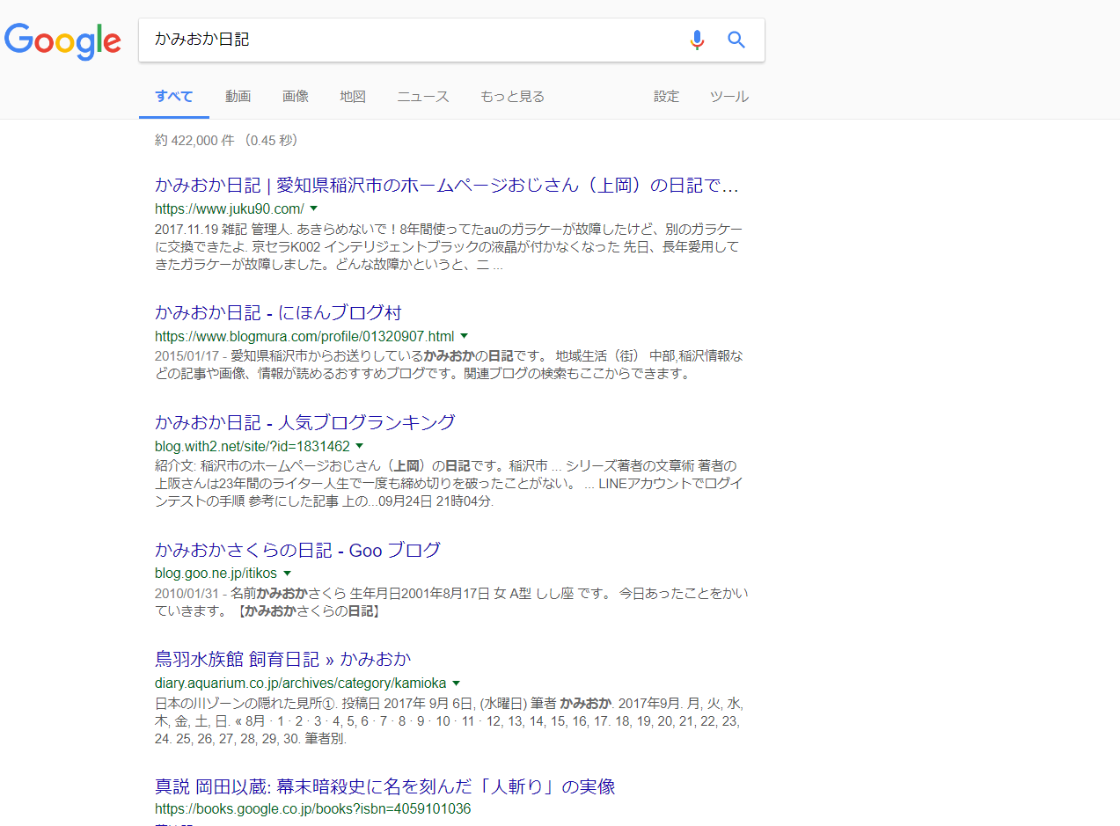Click blog.with2.net/site/?id=1831462 URL text
Viewport: 1120px width, 826px height.
[x=253, y=446]
